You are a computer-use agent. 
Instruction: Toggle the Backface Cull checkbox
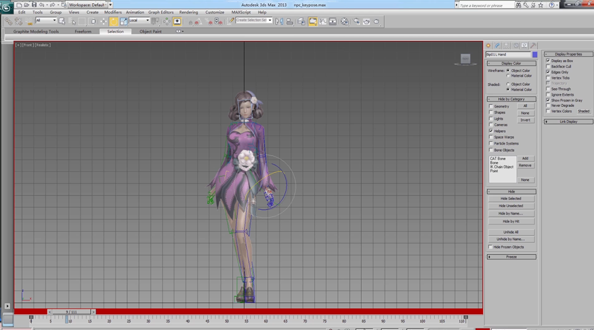tap(548, 66)
